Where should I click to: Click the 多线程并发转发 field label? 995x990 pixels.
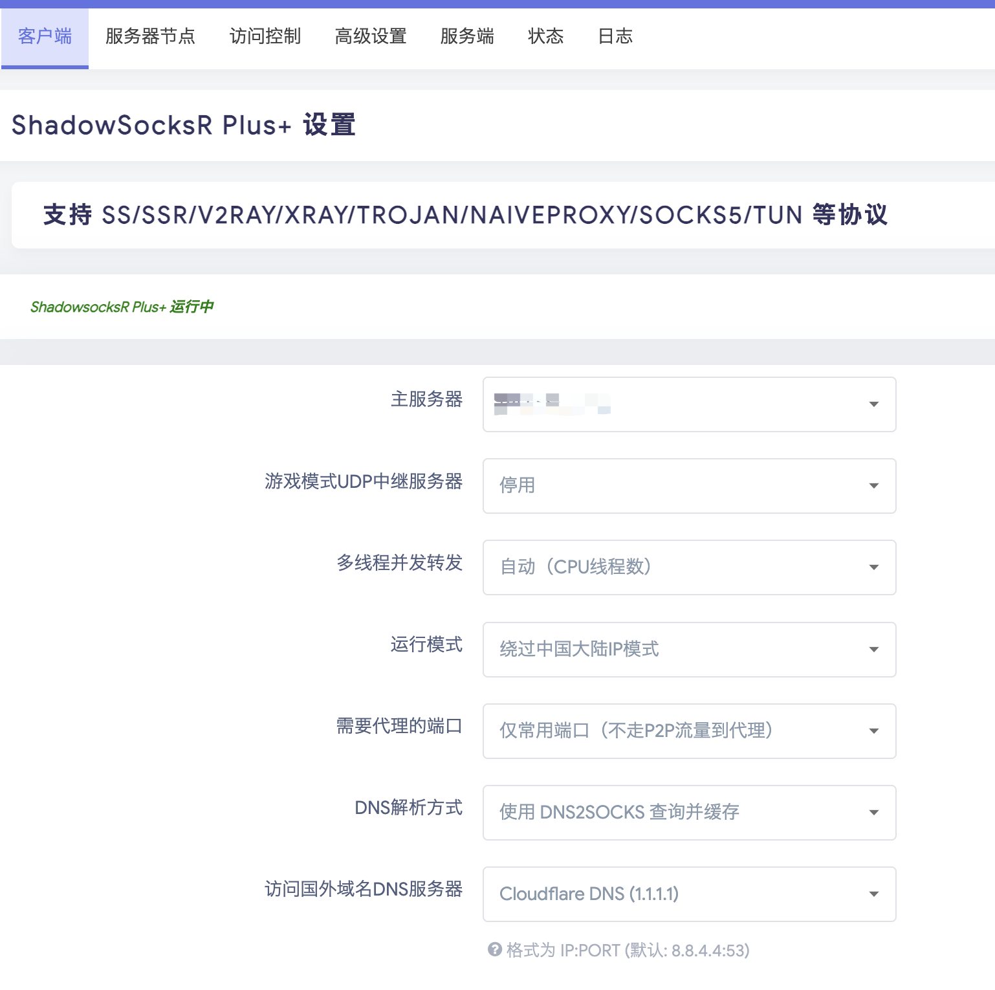tap(399, 563)
